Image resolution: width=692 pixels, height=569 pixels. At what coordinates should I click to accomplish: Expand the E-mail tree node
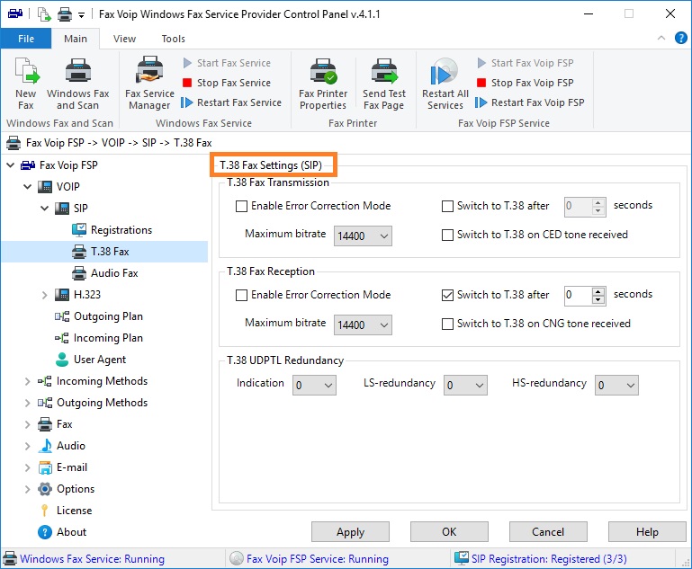(27, 467)
